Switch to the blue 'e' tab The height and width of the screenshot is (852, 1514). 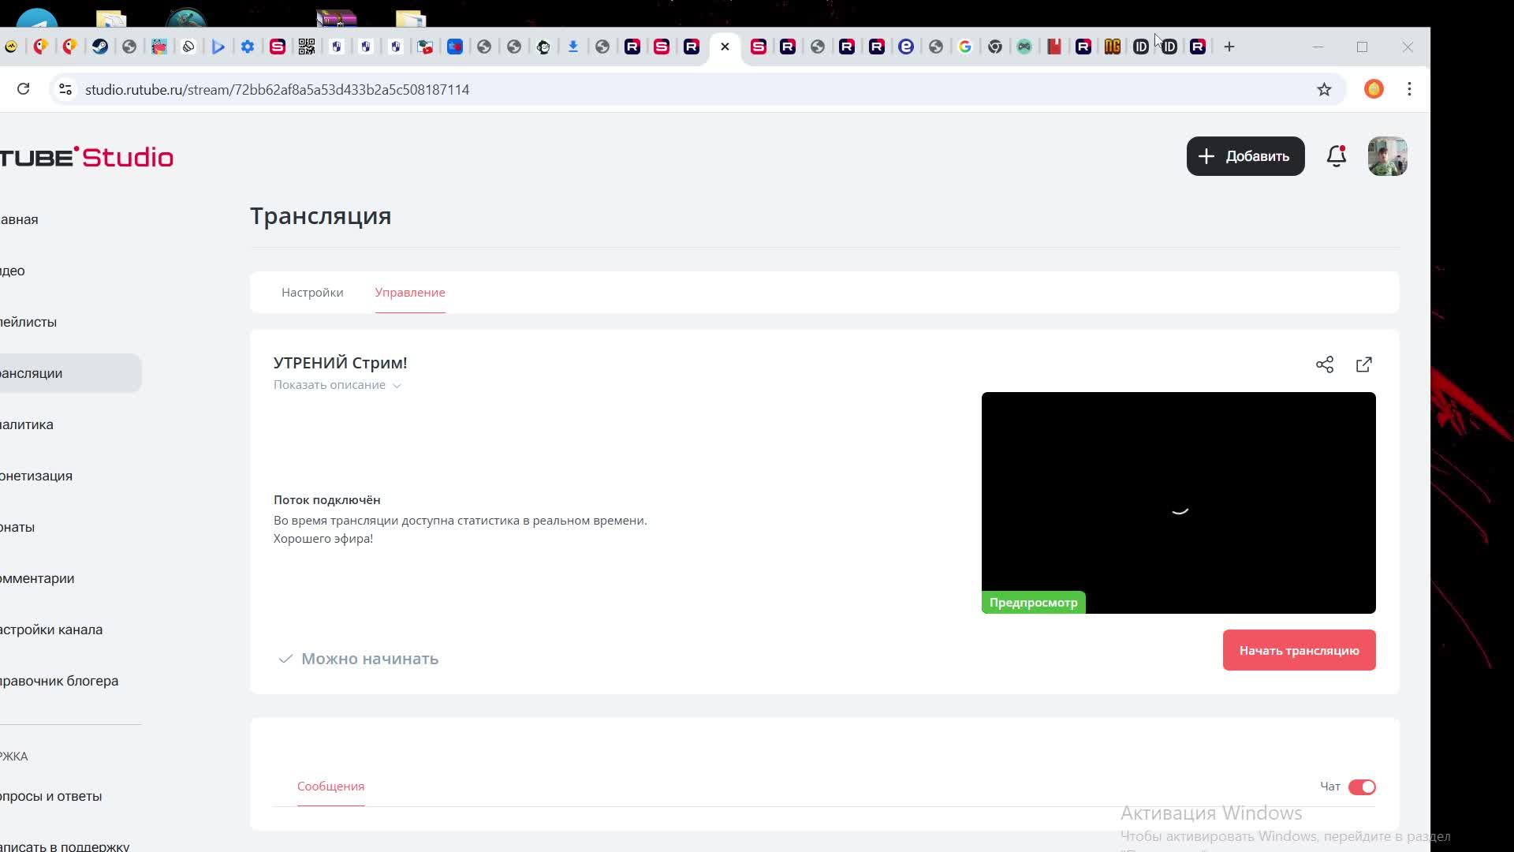tap(906, 47)
